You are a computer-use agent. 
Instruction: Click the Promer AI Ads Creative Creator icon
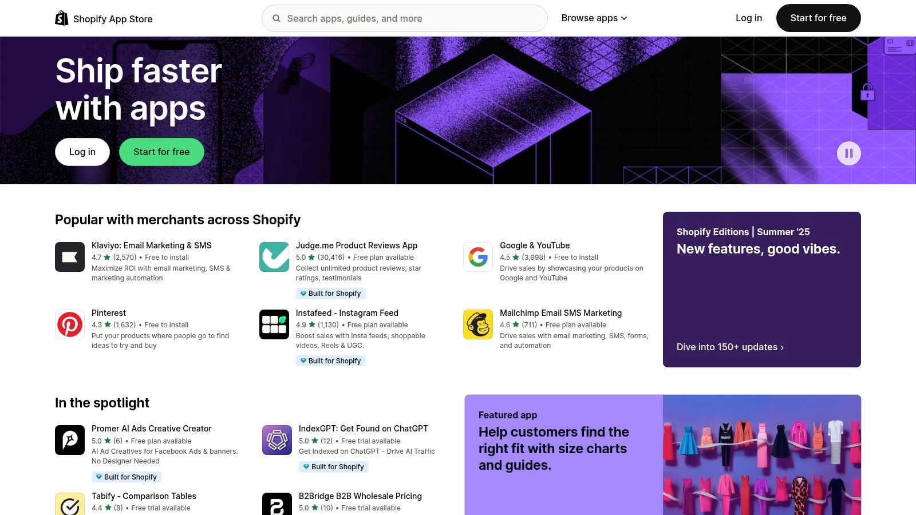pos(69,439)
